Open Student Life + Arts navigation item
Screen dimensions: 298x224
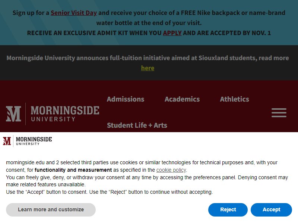[137, 125]
